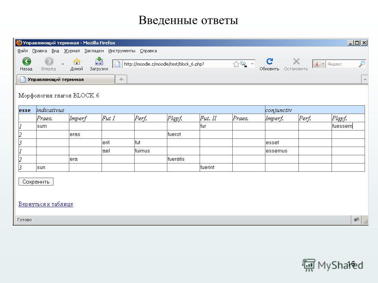Click the conjunctiv header text
The image size is (378, 283).
(x=278, y=110)
